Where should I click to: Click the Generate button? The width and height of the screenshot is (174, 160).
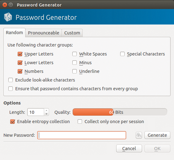(x=157, y=135)
